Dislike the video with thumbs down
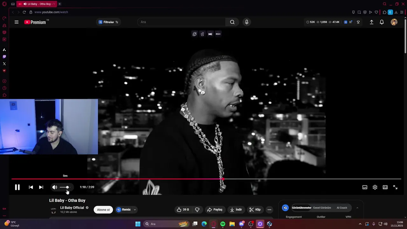407x229 pixels. coord(197,210)
